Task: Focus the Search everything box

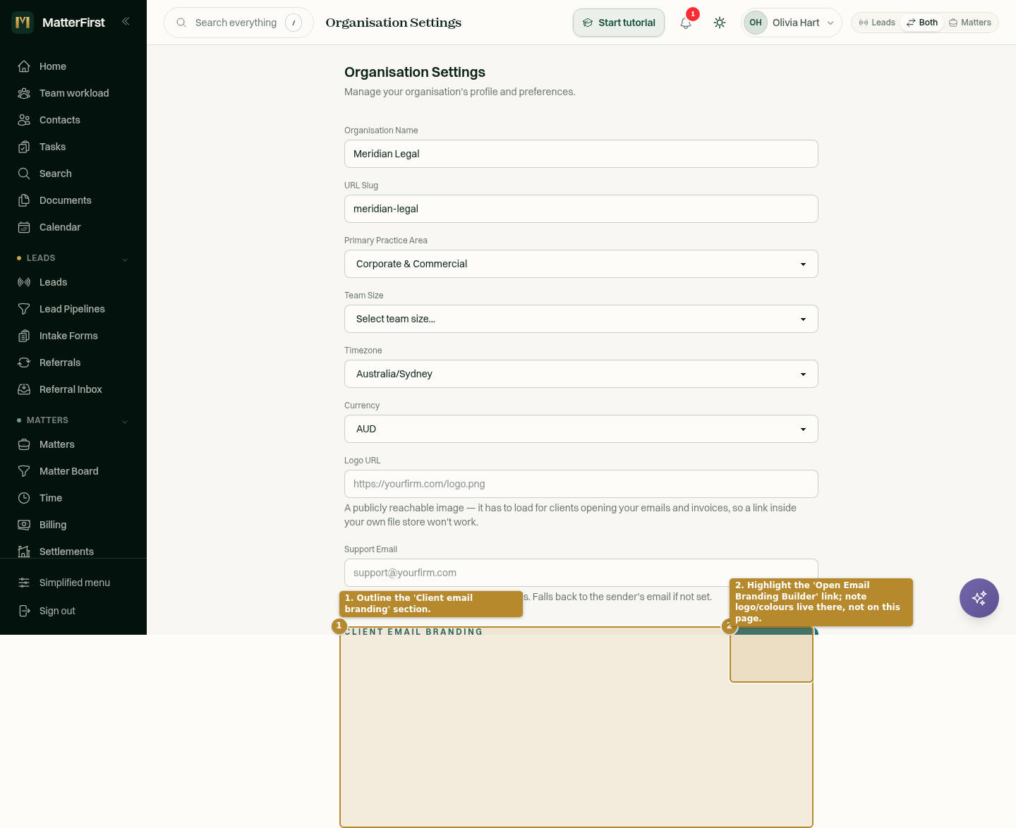Action: coord(238,23)
